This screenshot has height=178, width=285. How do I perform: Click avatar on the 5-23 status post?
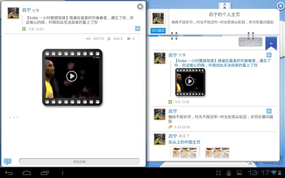160,114
